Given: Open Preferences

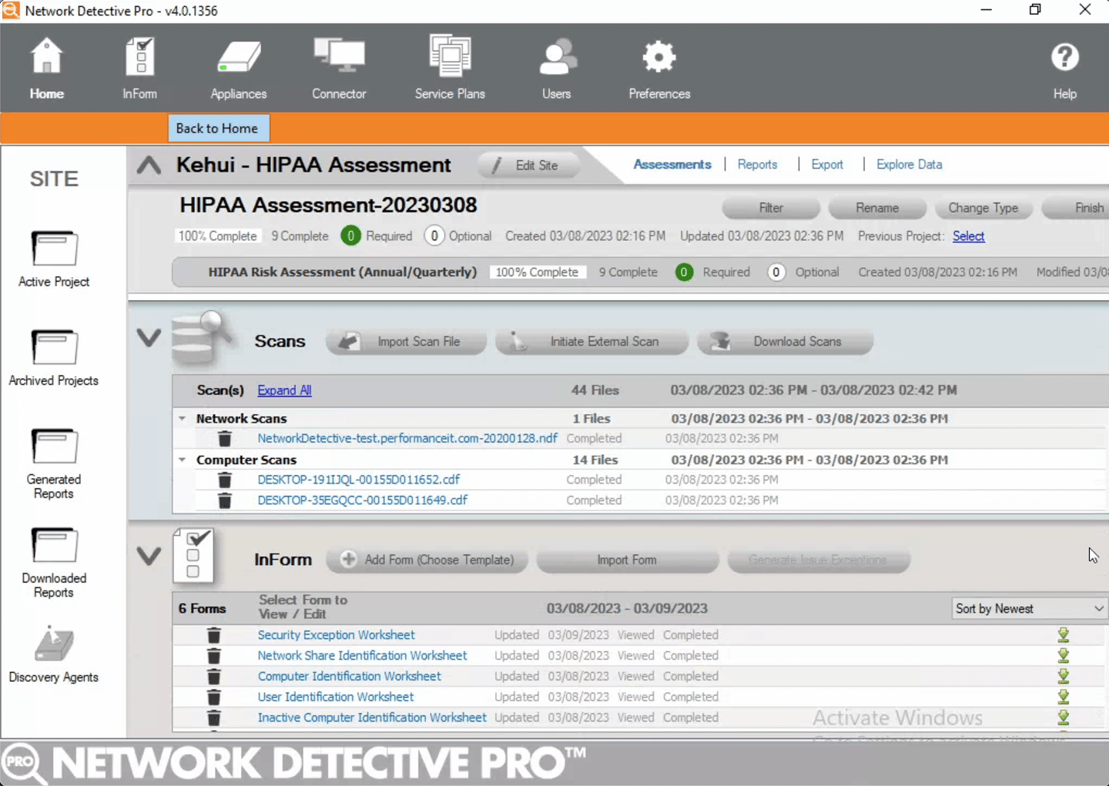Looking at the screenshot, I should coord(658,67).
